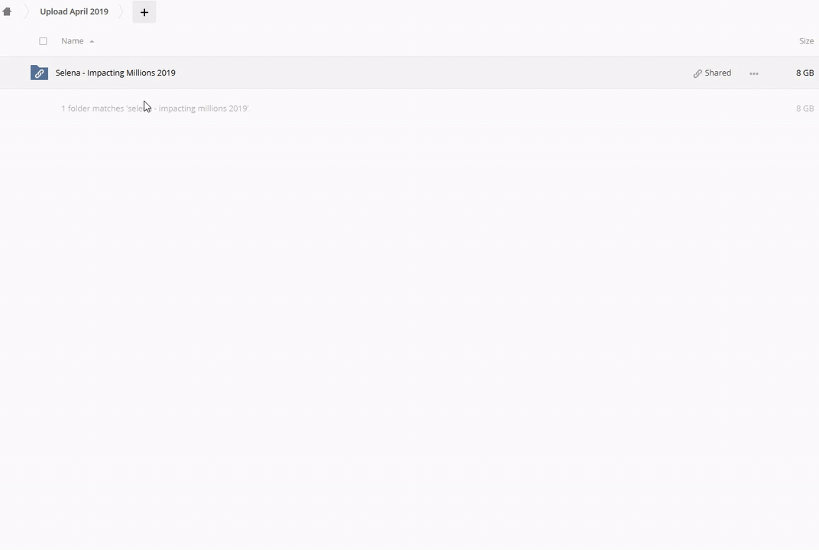Click the chain link icon beside Shared

(698, 73)
